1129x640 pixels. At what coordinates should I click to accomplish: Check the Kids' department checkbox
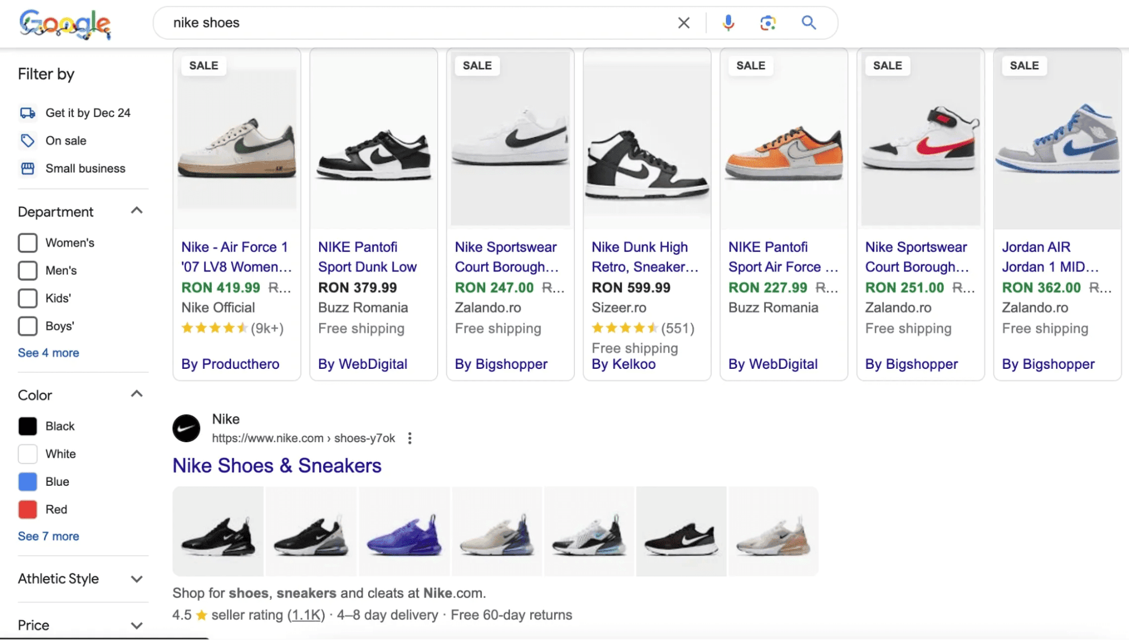click(x=27, y=298)
